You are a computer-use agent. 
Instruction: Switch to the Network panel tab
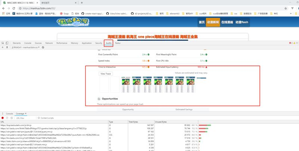pos(49,43)
